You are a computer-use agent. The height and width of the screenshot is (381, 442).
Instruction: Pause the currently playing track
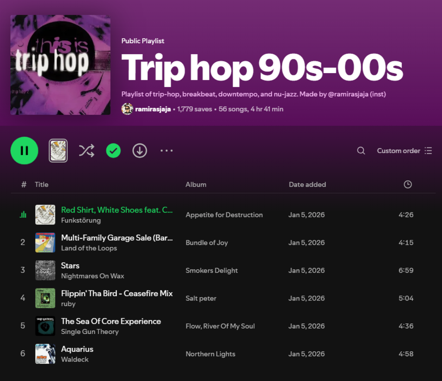pyautogui.click(x=24, y=150)
